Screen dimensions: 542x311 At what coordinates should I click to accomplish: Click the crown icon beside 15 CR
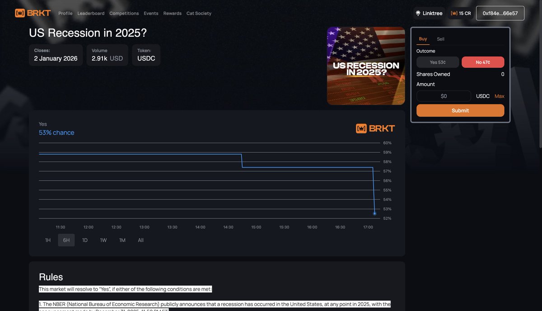(x=454, y=13)
